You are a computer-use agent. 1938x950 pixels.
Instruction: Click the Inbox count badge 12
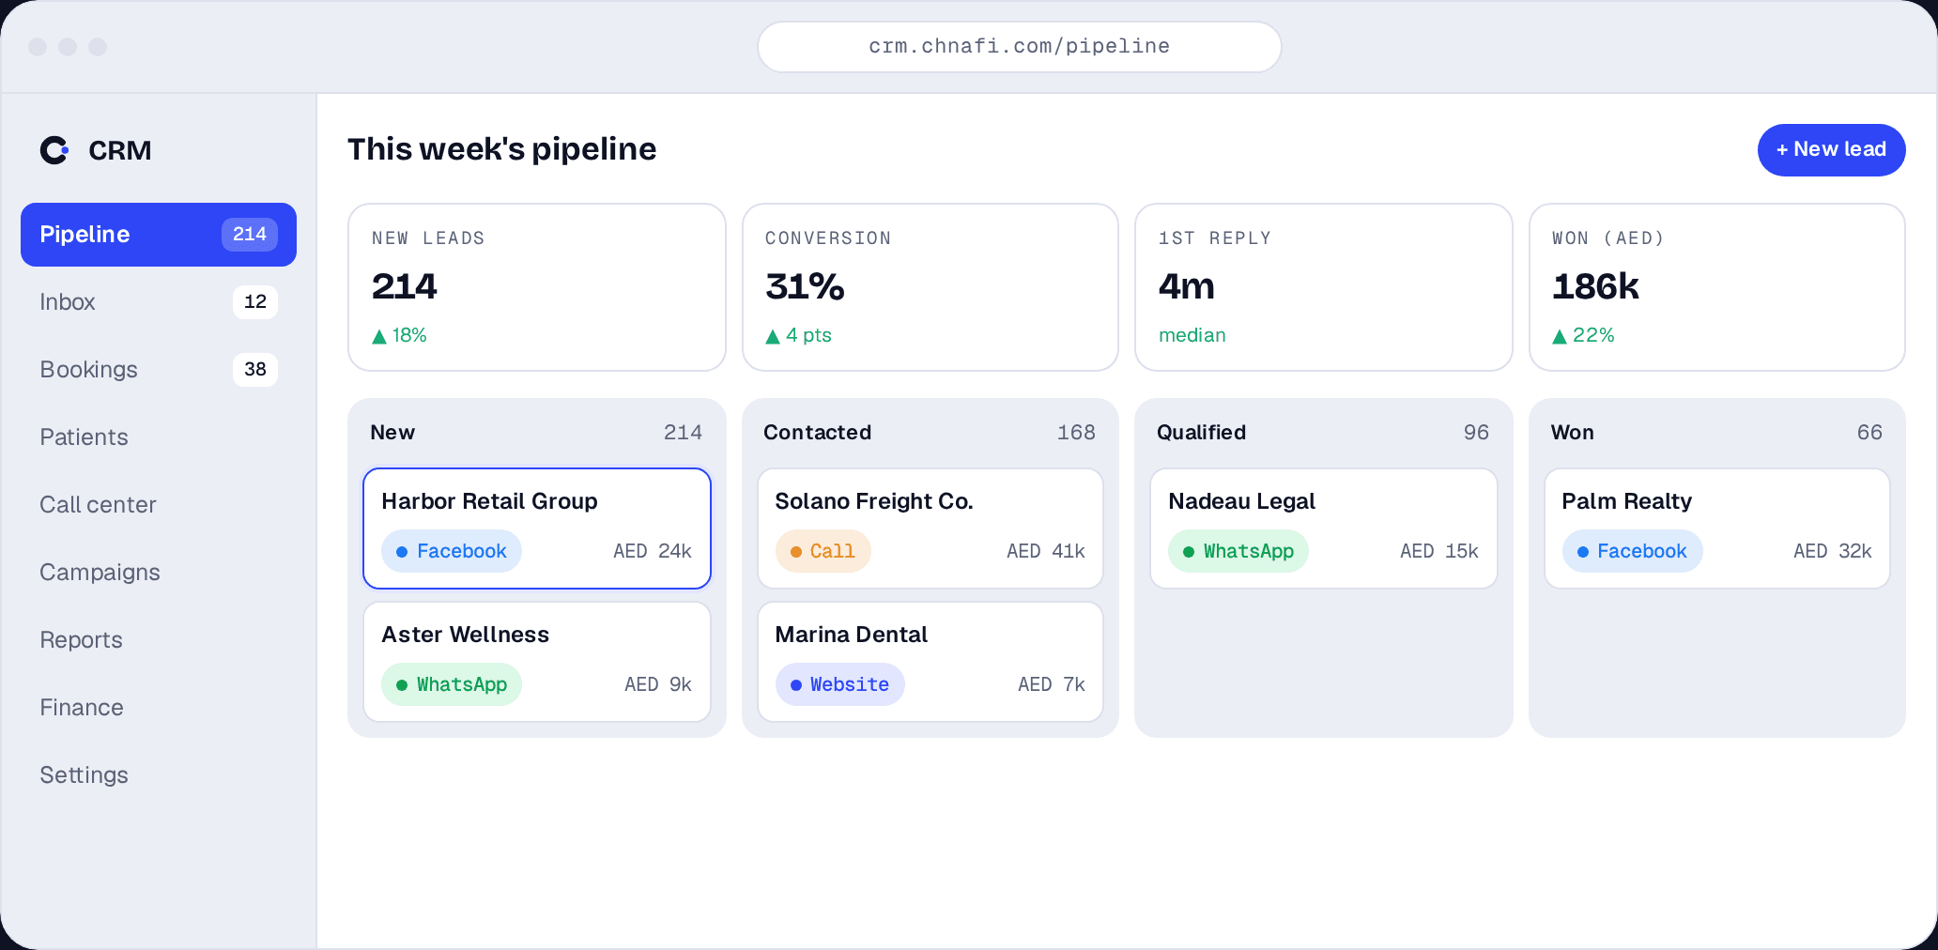click(x=255, y=302)
